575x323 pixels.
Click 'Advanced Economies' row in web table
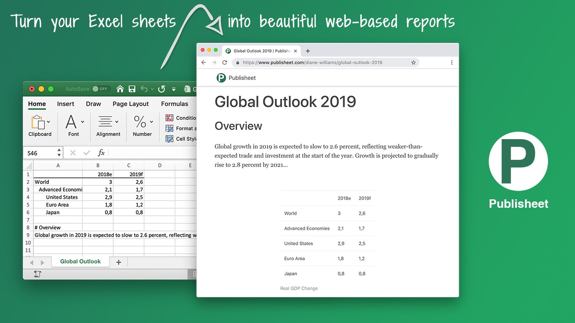(327, 228)
